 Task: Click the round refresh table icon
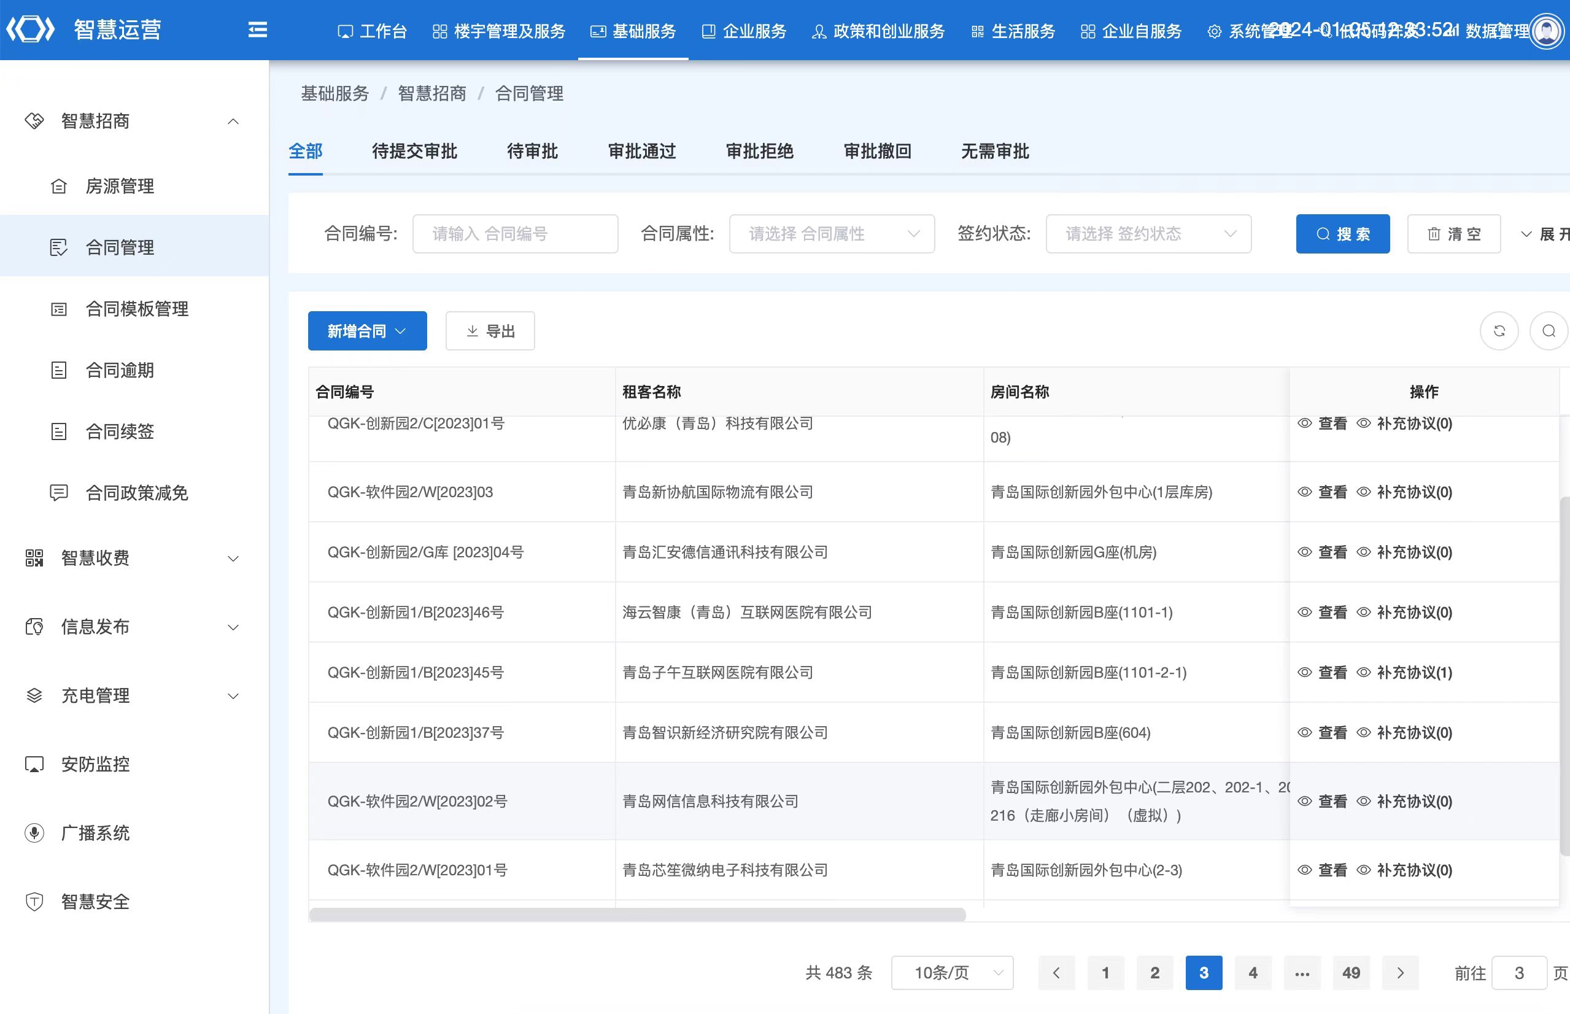[1499, 331]
